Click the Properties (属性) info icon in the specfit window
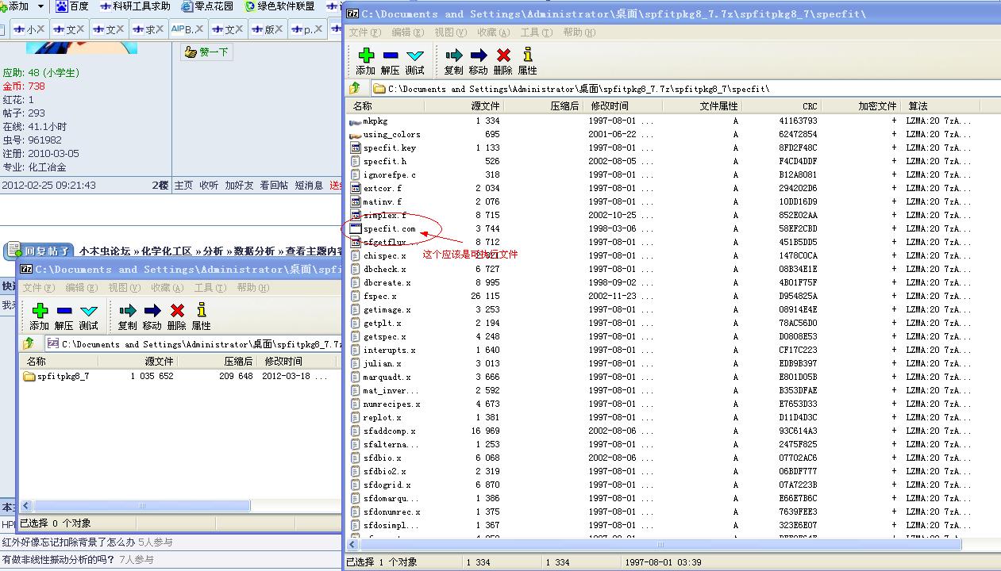Viewport: 1001px width, 571px height. pyautogui.click(x=527, y=54)
